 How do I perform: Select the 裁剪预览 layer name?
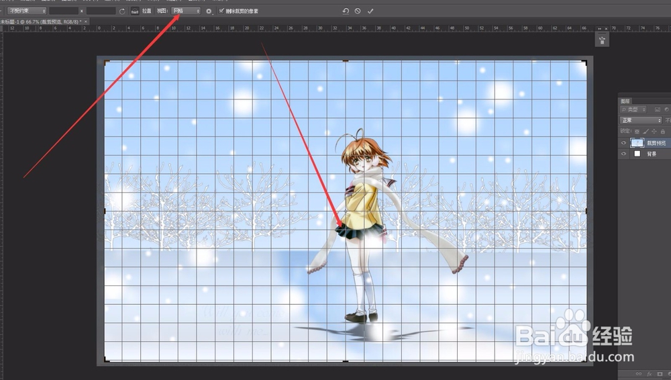tap(656, 143)
